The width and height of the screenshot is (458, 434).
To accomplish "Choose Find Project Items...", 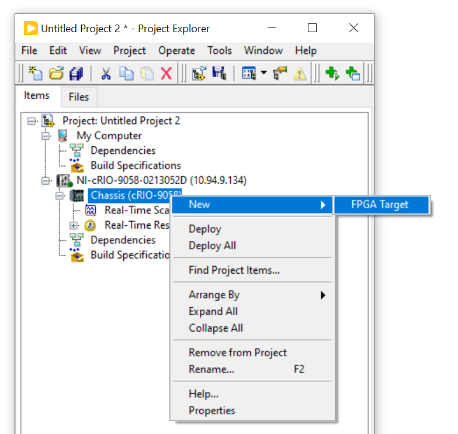I will (x=252, y=270).
